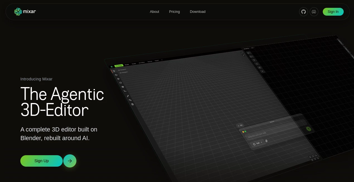Image resolution: width=354 pixels, height=182 pixels.
Task: Open the About page
Action: tap(154, 12)
